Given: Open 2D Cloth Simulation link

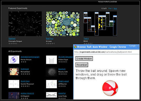Looking at the screenshot, I should click(66, 57).
